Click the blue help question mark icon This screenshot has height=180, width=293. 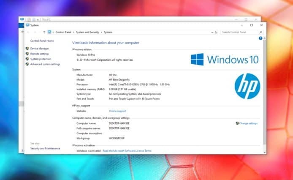260,38
